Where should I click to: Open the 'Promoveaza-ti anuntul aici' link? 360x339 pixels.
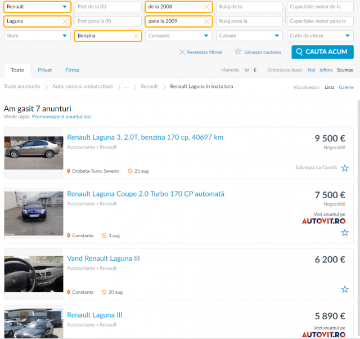click(x=62, y=117)
